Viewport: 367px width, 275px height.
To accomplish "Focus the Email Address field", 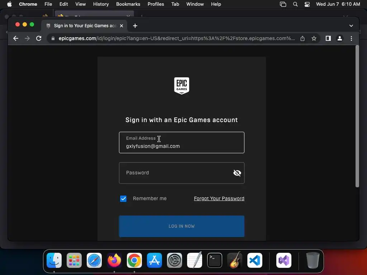I will tap(182, 143).
